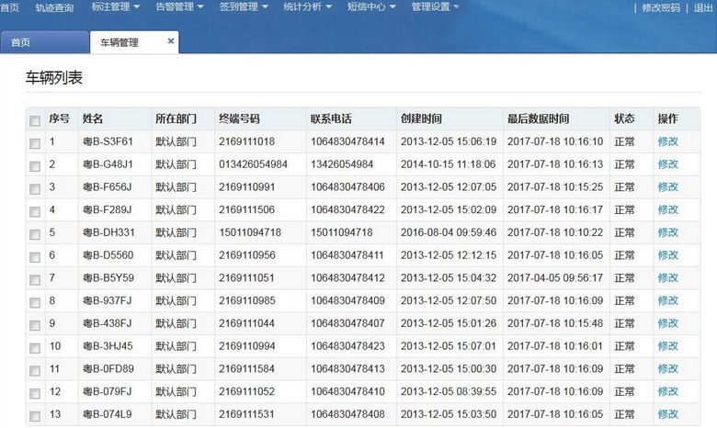Image resolution: width=717 pixels, height=428 pixels.
Task: Click 修改 for vehicle 粤B-F289J
Action: tap(667, 209)
